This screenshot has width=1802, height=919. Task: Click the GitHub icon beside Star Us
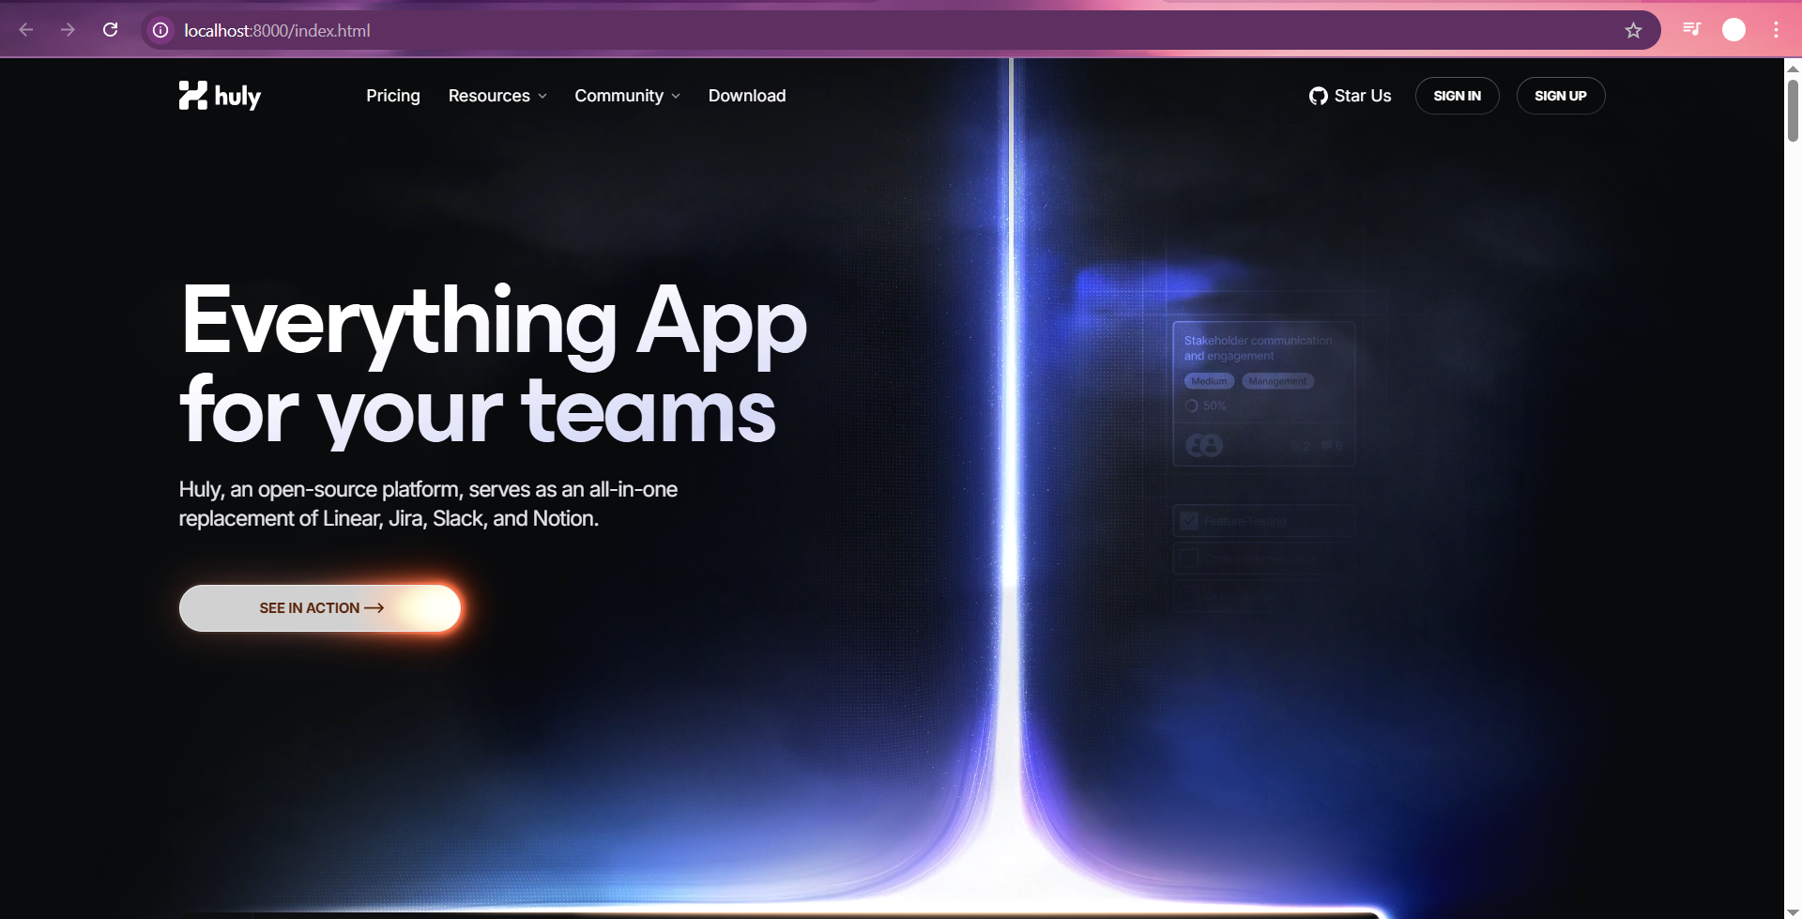[1318, 96]
